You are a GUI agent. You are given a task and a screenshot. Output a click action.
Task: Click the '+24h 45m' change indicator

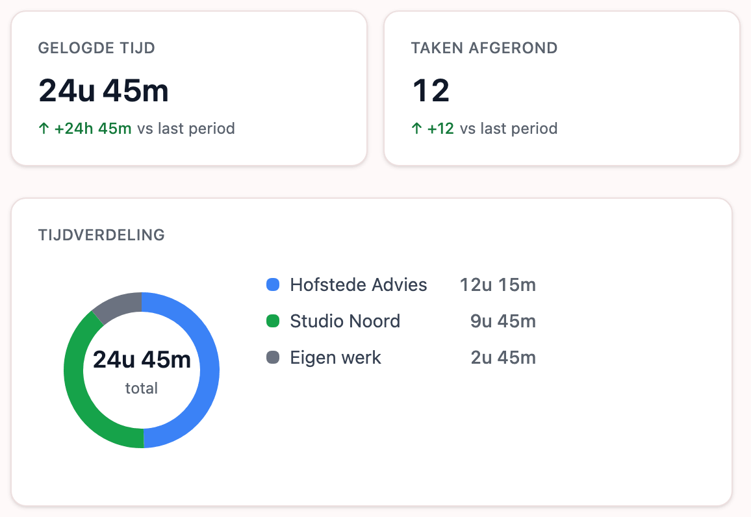point(93,129)
